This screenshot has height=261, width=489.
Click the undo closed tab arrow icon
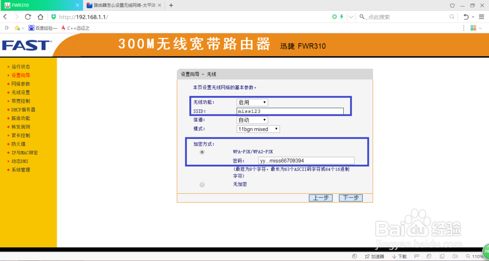(x=466, y=17)
